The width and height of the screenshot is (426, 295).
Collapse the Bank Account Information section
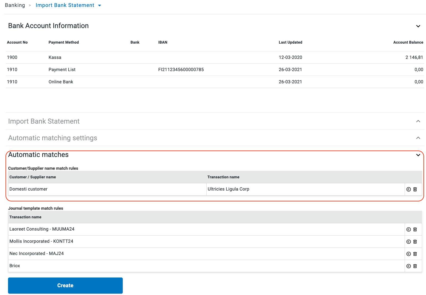coord(418,26)
